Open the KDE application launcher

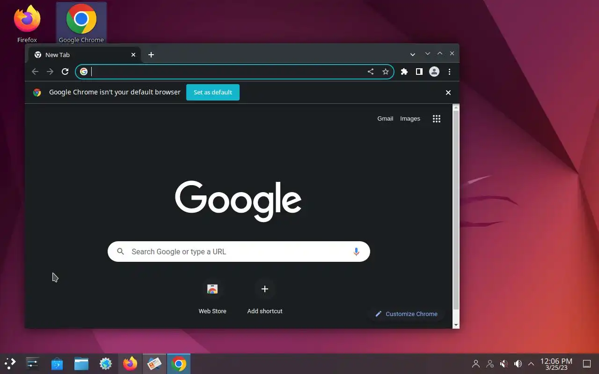point(10,363)
